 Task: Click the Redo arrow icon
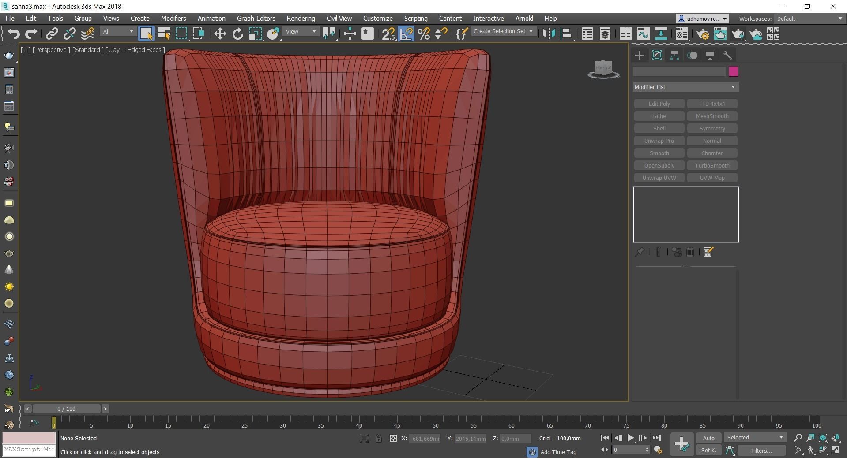click(31, 34)
